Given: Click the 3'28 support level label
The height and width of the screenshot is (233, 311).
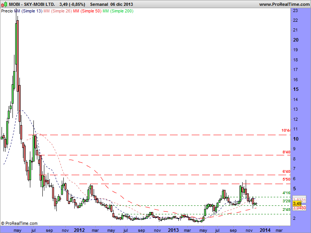Looking at the screenshot, I should [287, 201].
